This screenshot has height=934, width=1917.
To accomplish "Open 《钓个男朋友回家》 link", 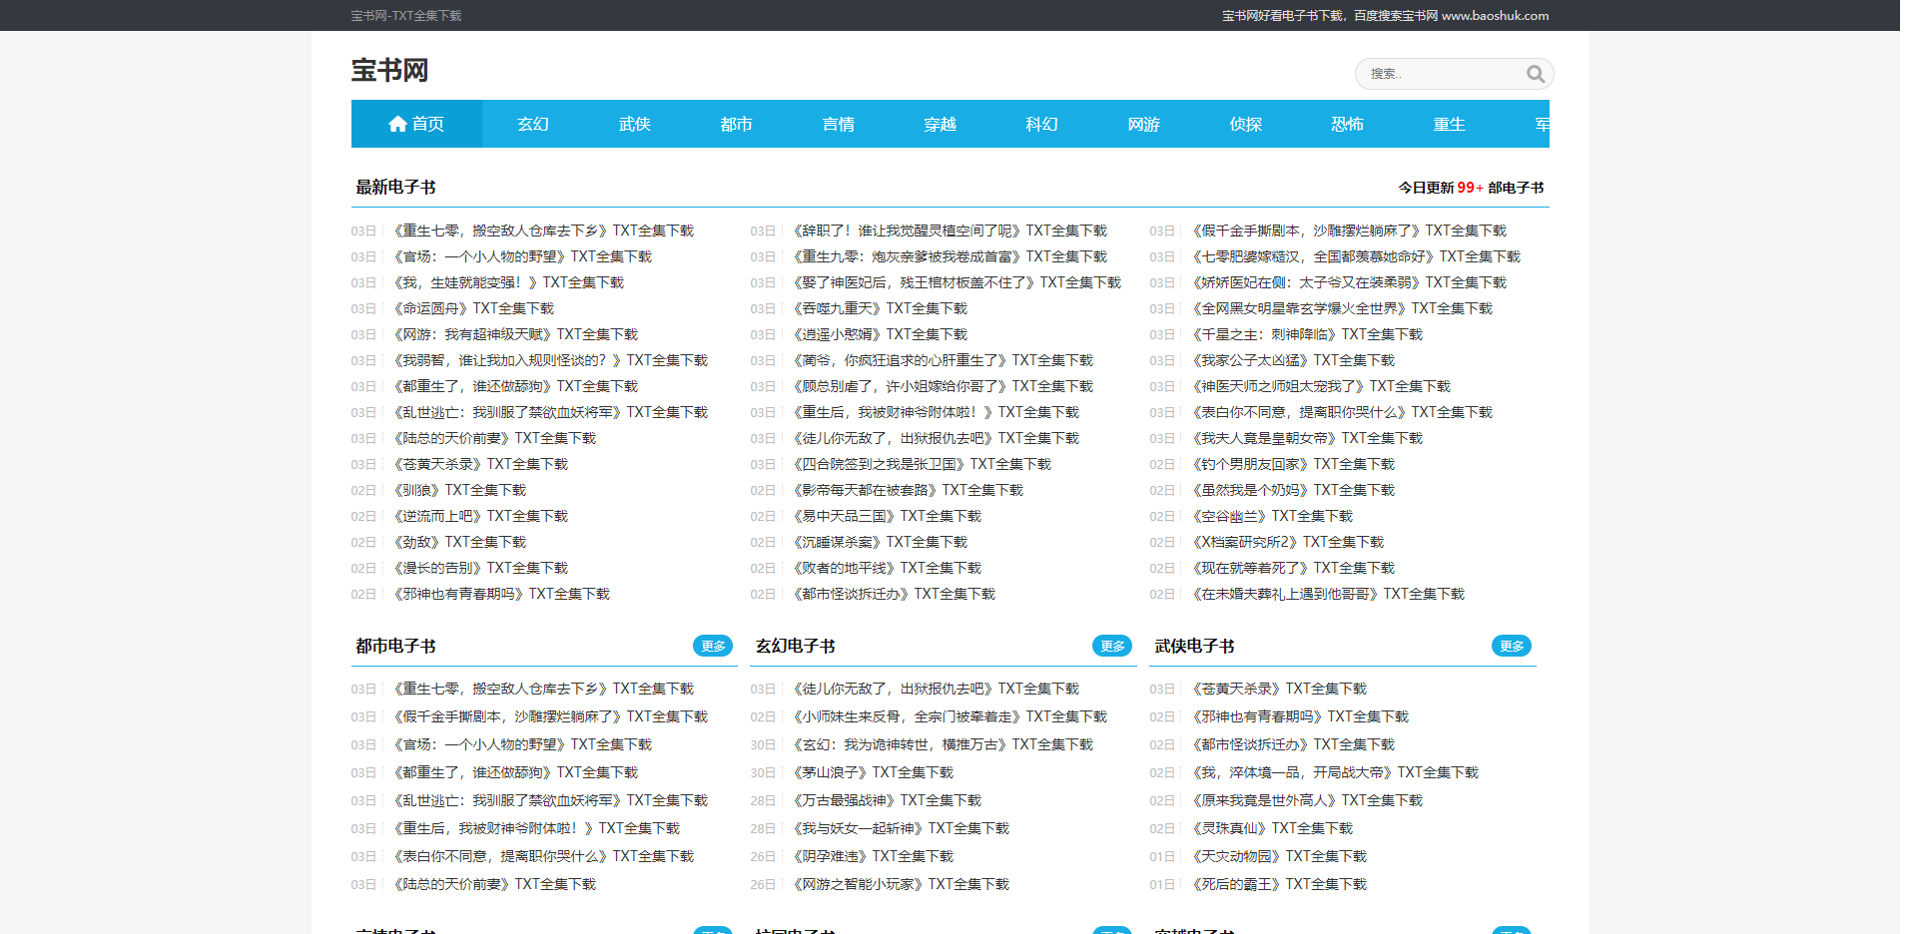I will (1291, 464).
